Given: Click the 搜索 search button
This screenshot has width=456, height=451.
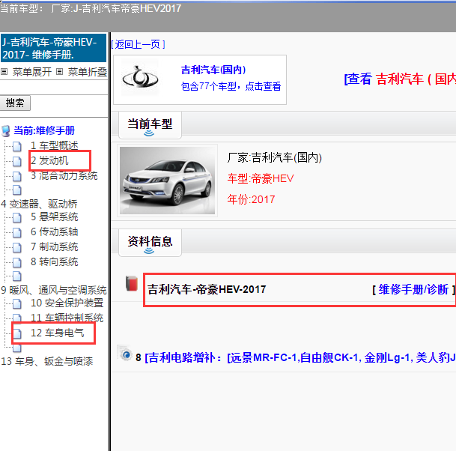Looking at the screenshot, I should click(x=15, y=103).
